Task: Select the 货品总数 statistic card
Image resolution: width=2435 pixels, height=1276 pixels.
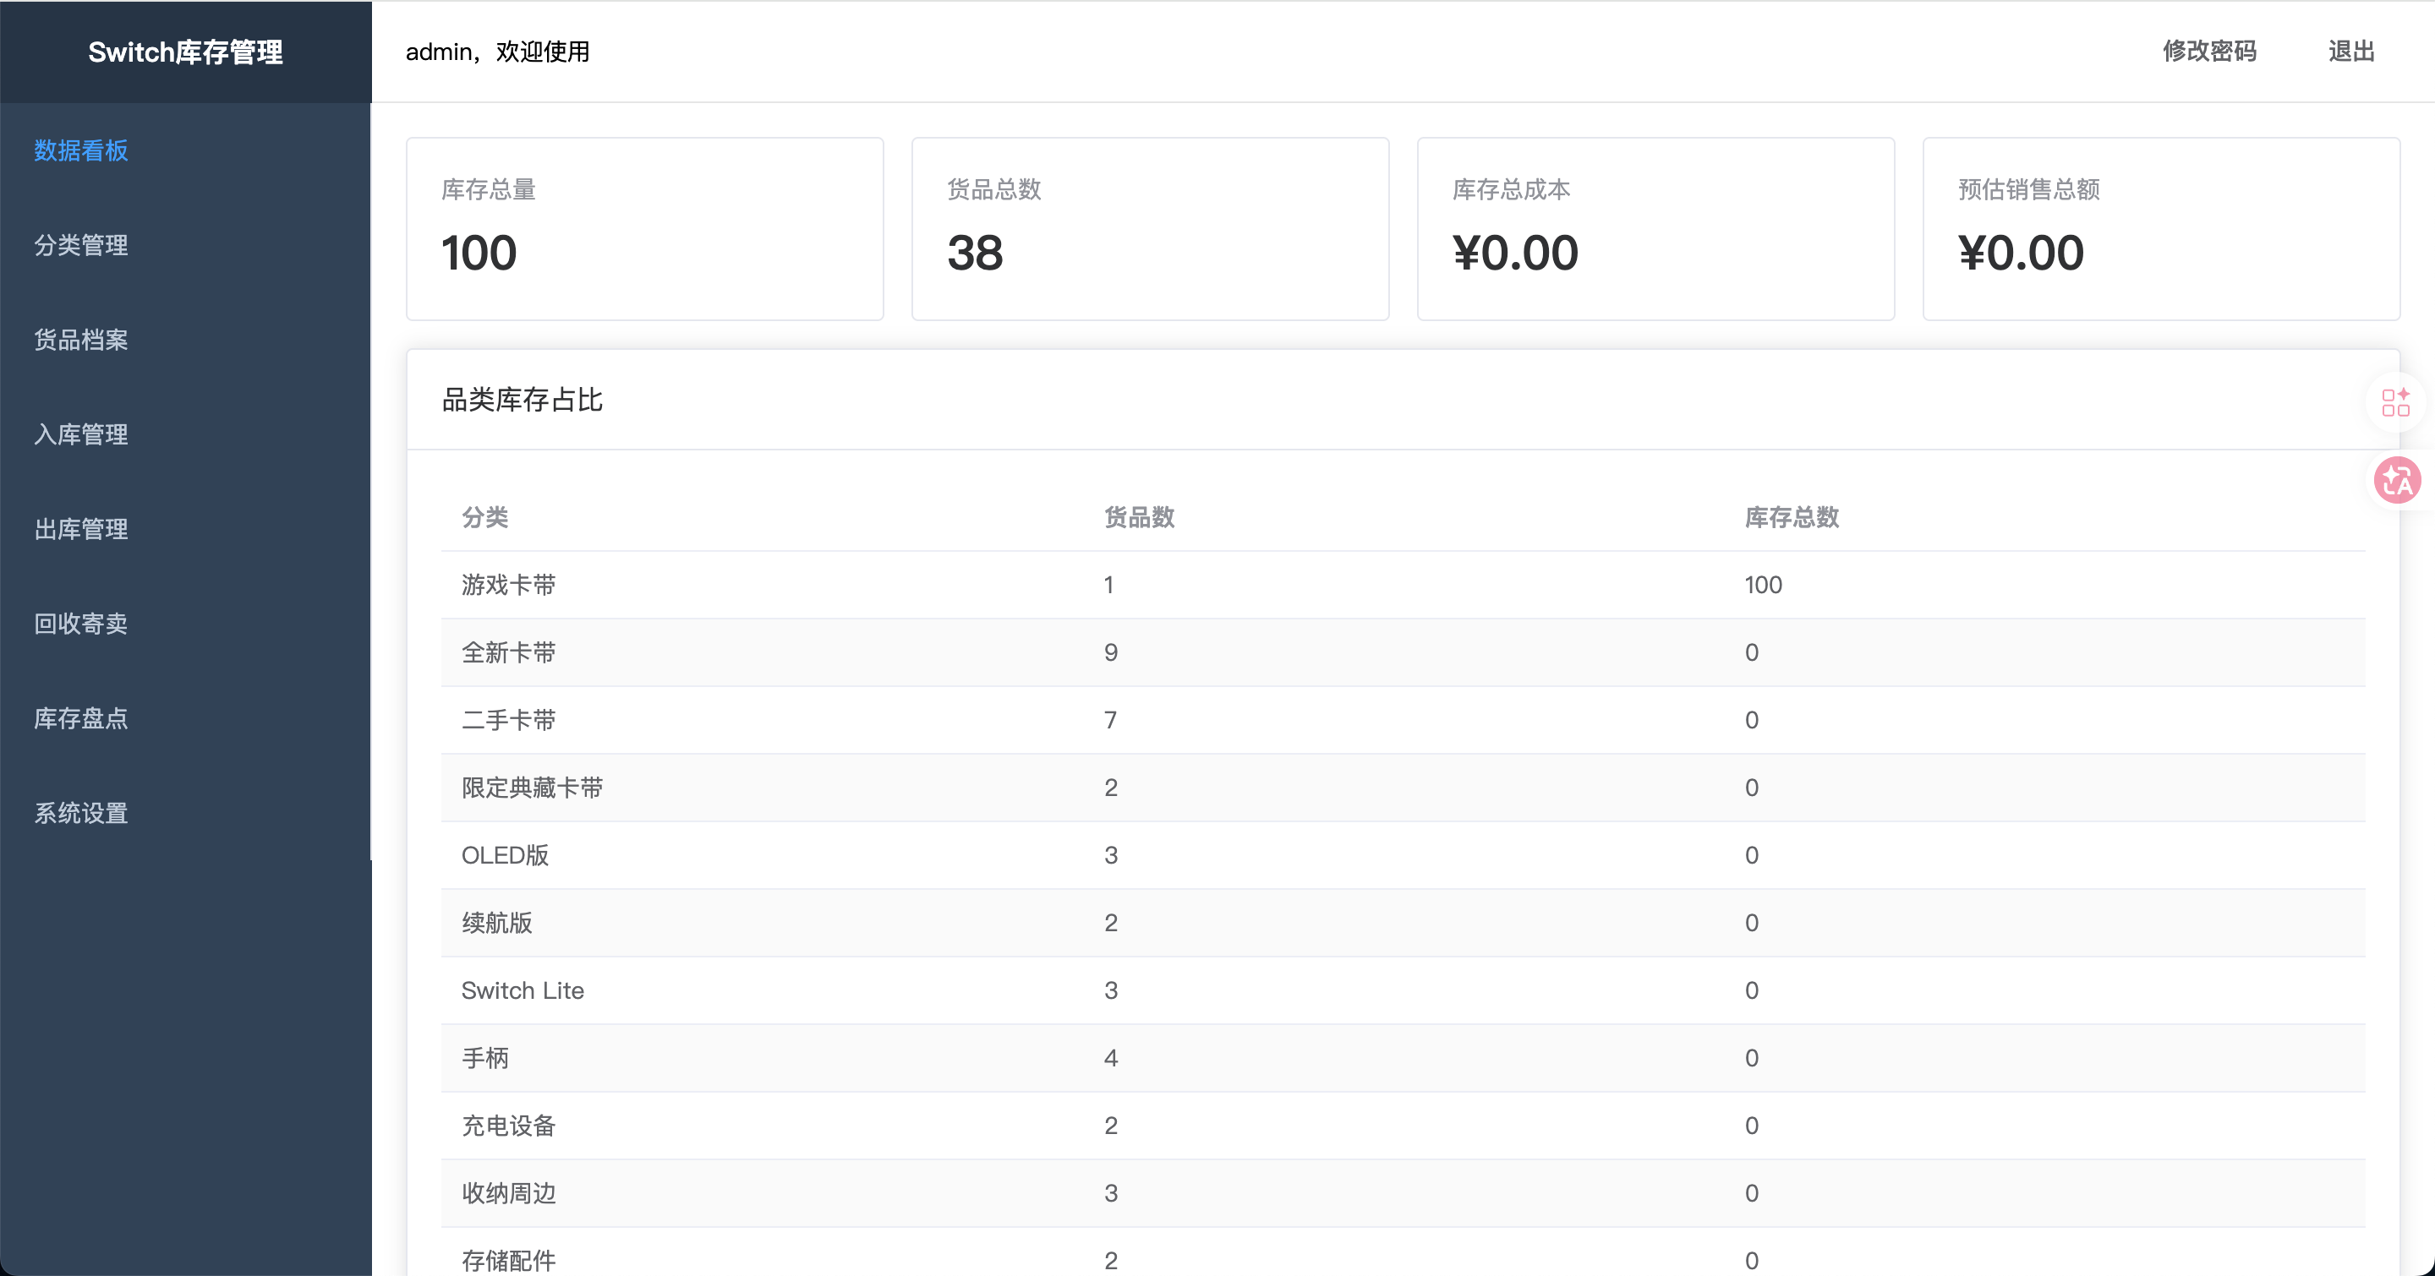Action: pyautogui.click(x=1151, y=228)
